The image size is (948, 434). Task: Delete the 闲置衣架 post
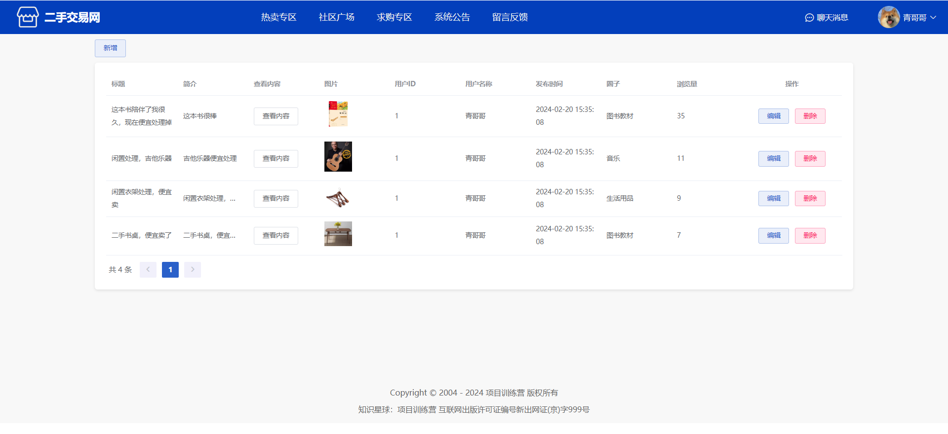[810, 199]
